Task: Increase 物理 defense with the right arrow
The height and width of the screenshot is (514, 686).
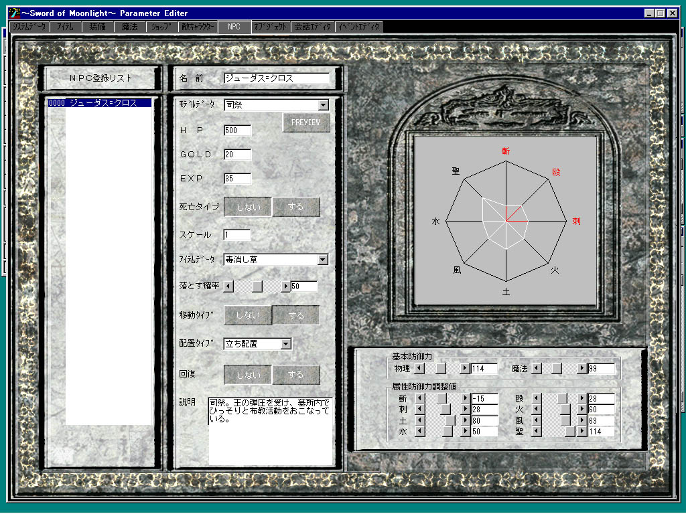Action: (465, 369)
